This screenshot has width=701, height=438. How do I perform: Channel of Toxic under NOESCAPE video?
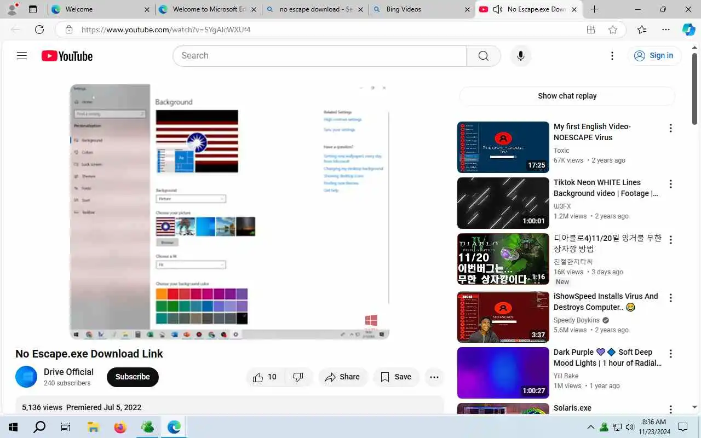[x=561, y=151]
